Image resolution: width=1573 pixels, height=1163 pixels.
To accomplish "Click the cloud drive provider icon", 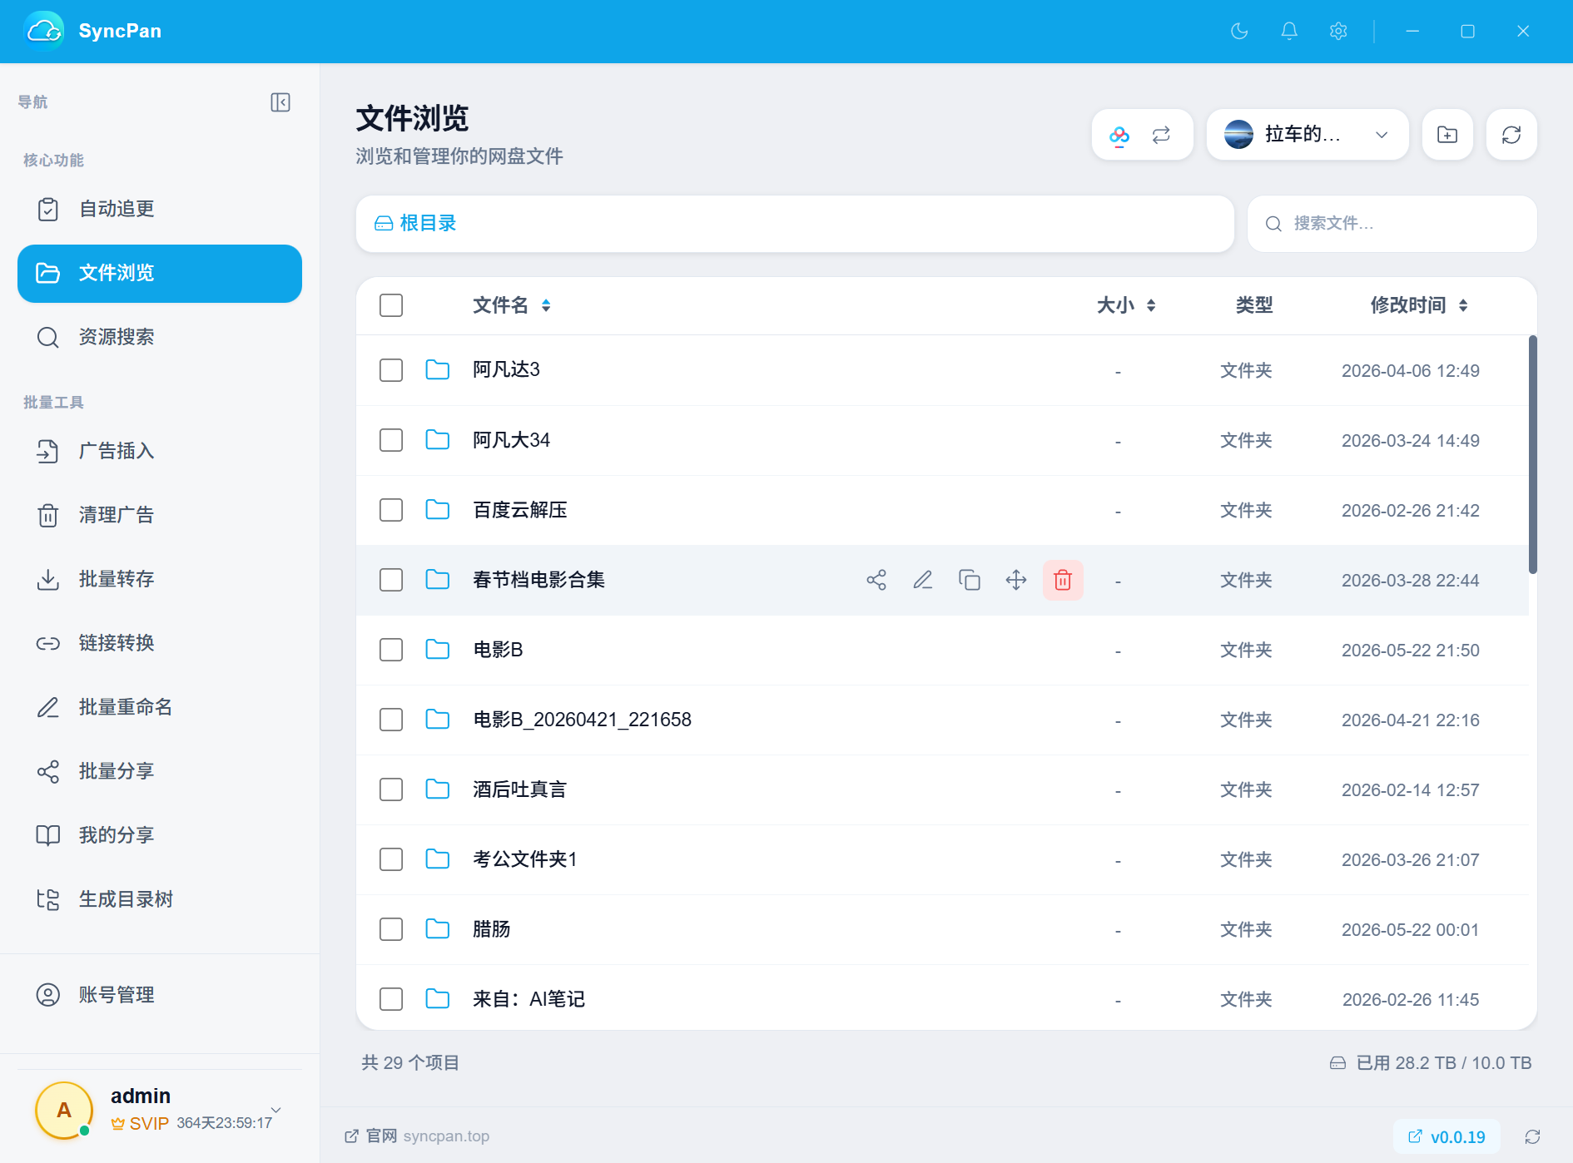I will click(x=1119, y=135).
